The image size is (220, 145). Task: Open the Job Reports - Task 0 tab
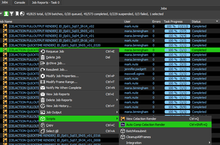(x=45, y=3)
